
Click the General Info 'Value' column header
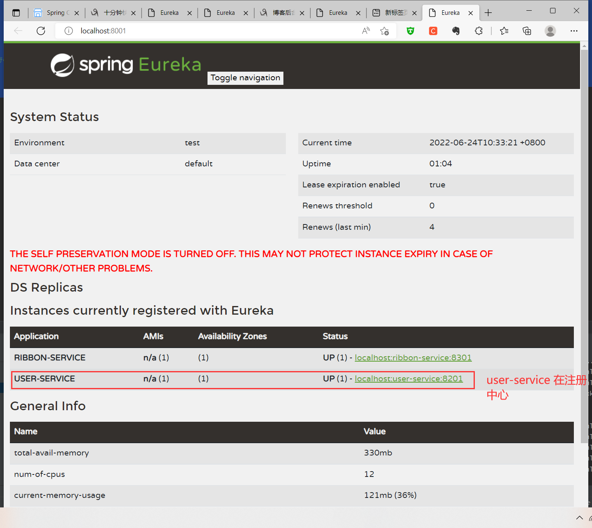point(375,432)
